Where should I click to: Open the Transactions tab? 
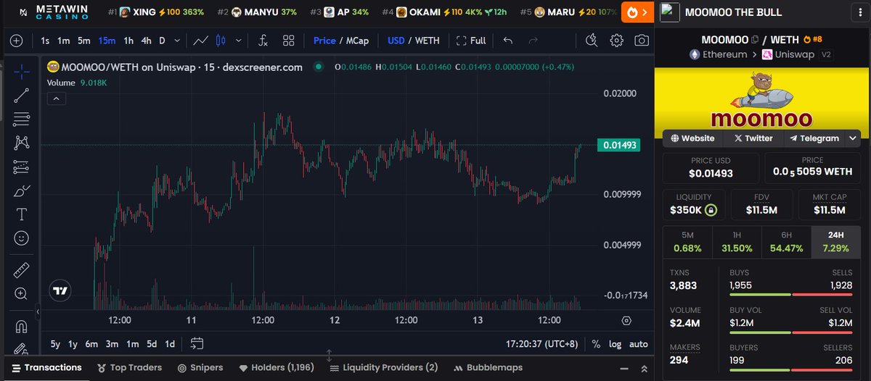[x=47, y=367]
